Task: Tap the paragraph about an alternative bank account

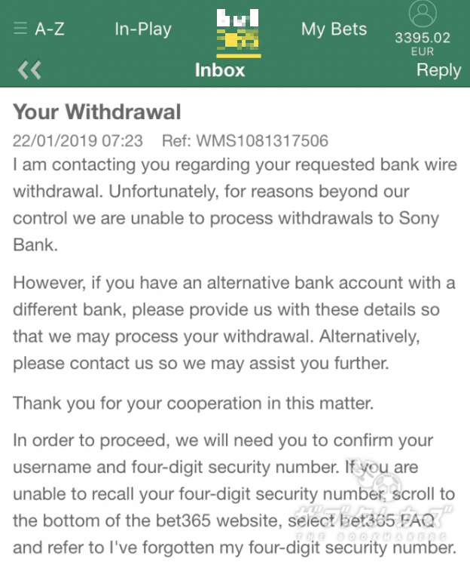Action: (x=234, y=323)
